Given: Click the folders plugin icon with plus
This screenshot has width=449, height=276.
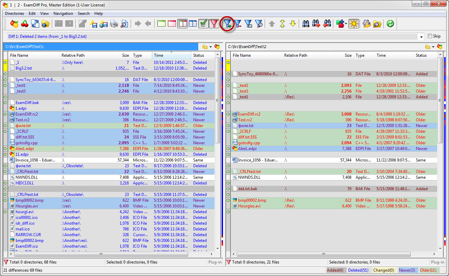Looking at the screenshot, I should click(x=340, y=24).
